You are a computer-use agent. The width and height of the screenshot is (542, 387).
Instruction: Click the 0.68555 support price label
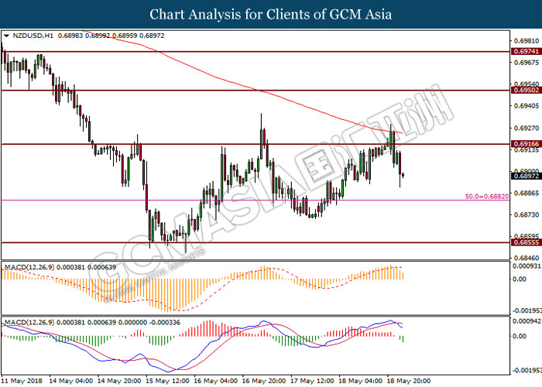[526, 242]
